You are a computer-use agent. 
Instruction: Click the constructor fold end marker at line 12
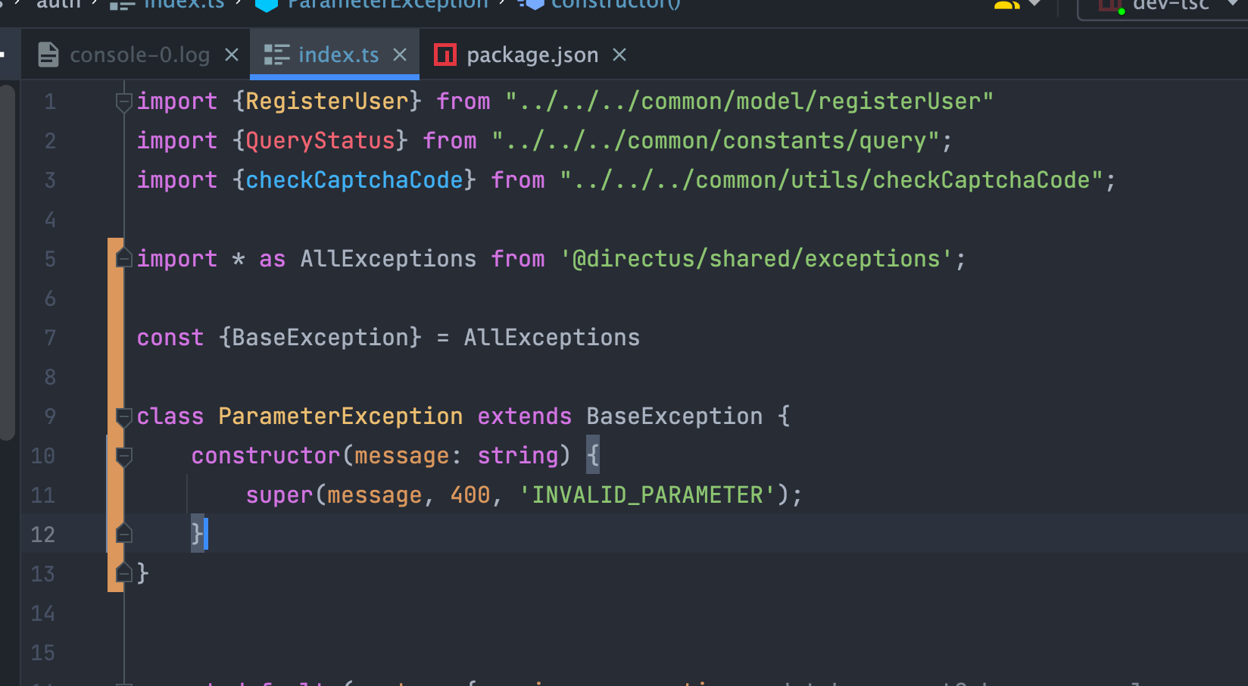coord(123,535)
